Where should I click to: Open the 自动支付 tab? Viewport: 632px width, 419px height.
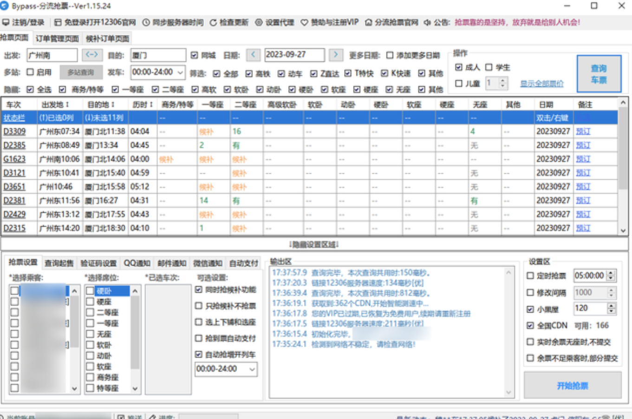point(243,263)
